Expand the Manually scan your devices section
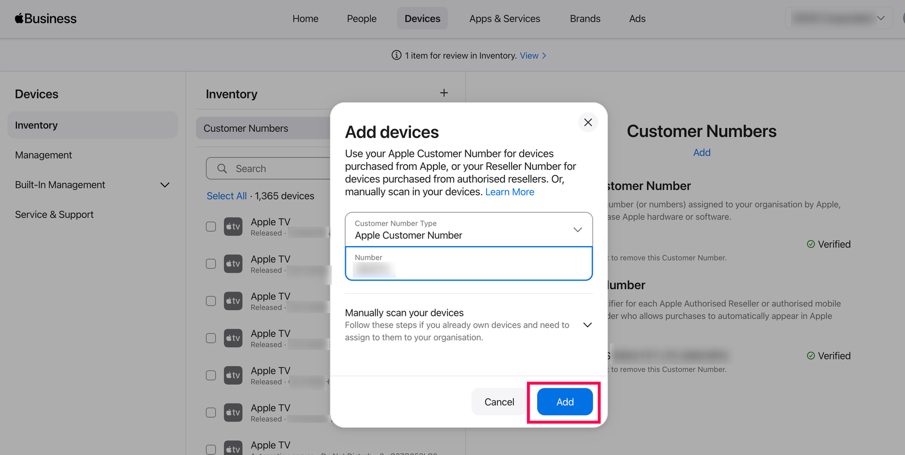 pyautogui.click(x=587, y=325)
